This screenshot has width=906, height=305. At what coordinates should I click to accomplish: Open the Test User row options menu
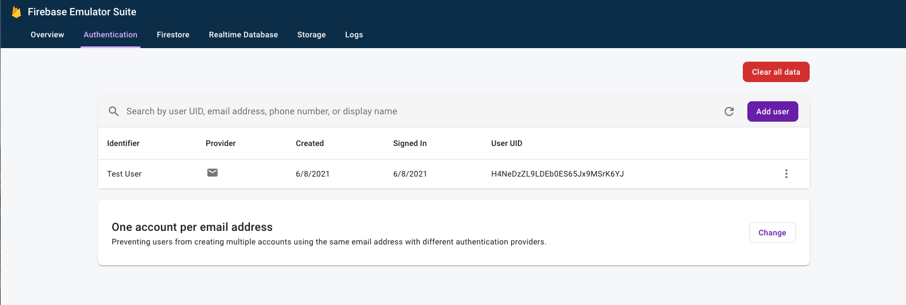(786, 174)
